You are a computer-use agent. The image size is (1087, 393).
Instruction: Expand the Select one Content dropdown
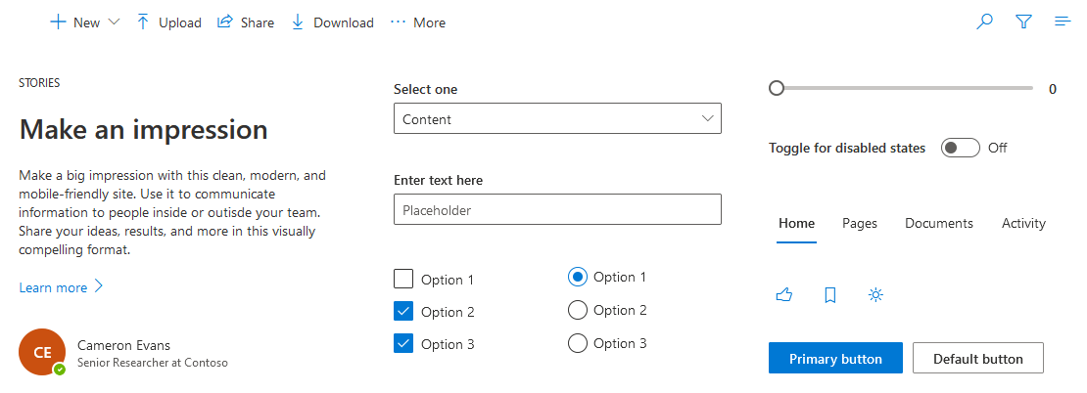[556, 119]
